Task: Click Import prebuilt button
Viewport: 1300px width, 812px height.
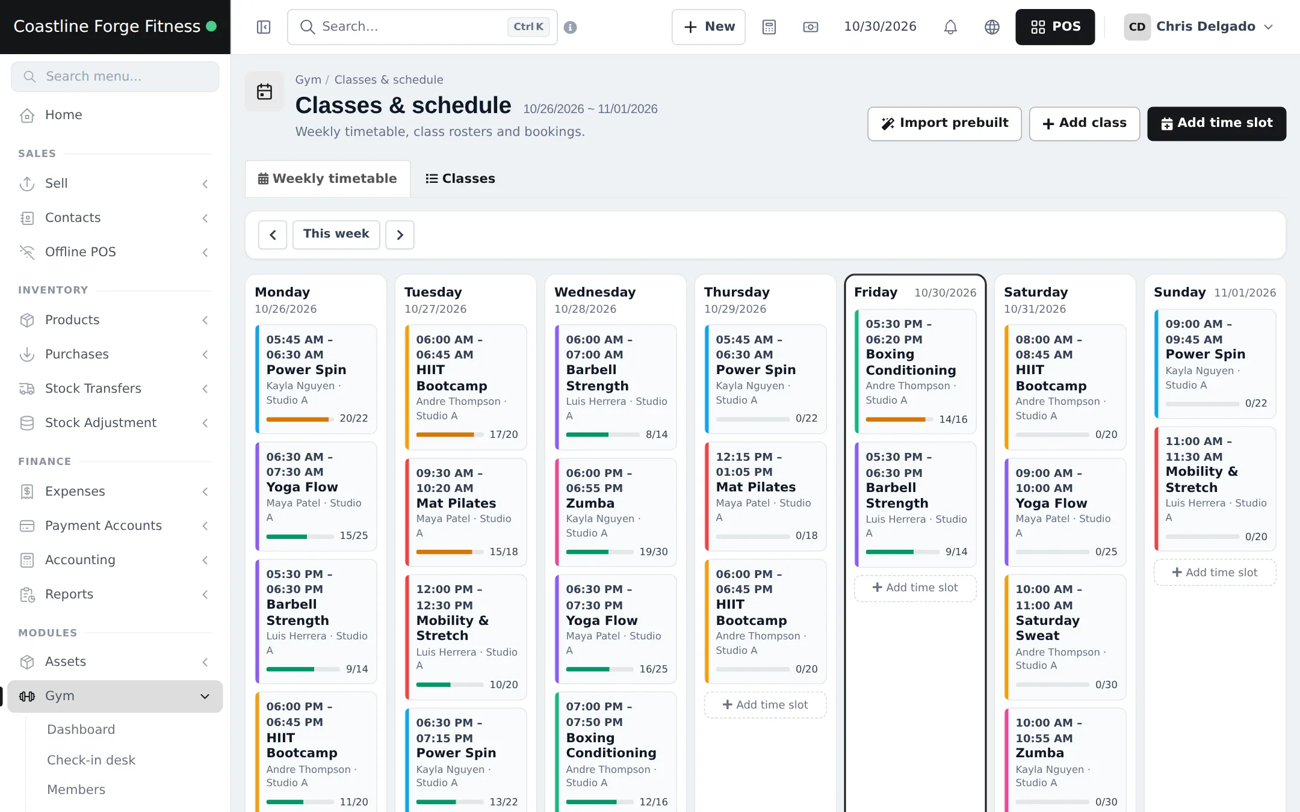Action: pos(944,123)
